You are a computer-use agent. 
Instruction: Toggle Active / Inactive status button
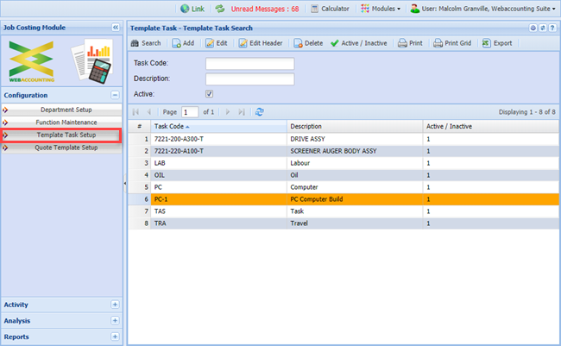click(361, 43)
